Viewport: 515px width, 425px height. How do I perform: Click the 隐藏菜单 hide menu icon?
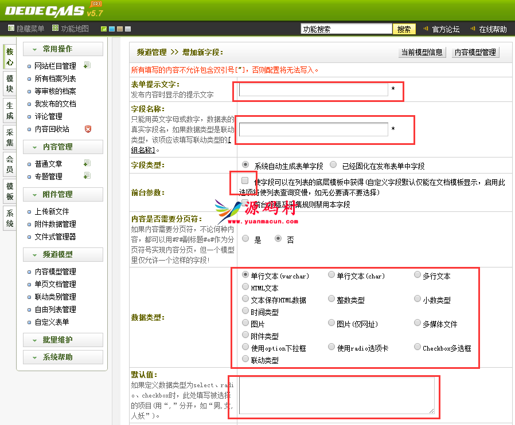click(x=11, y=29)
